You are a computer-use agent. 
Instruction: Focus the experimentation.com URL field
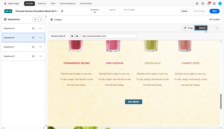[x=109, y=36]
